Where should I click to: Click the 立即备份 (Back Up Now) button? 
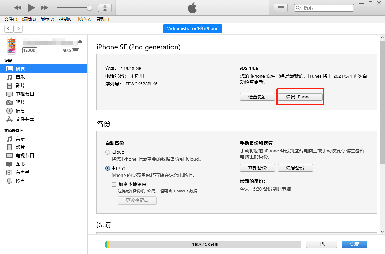(257, 168)
